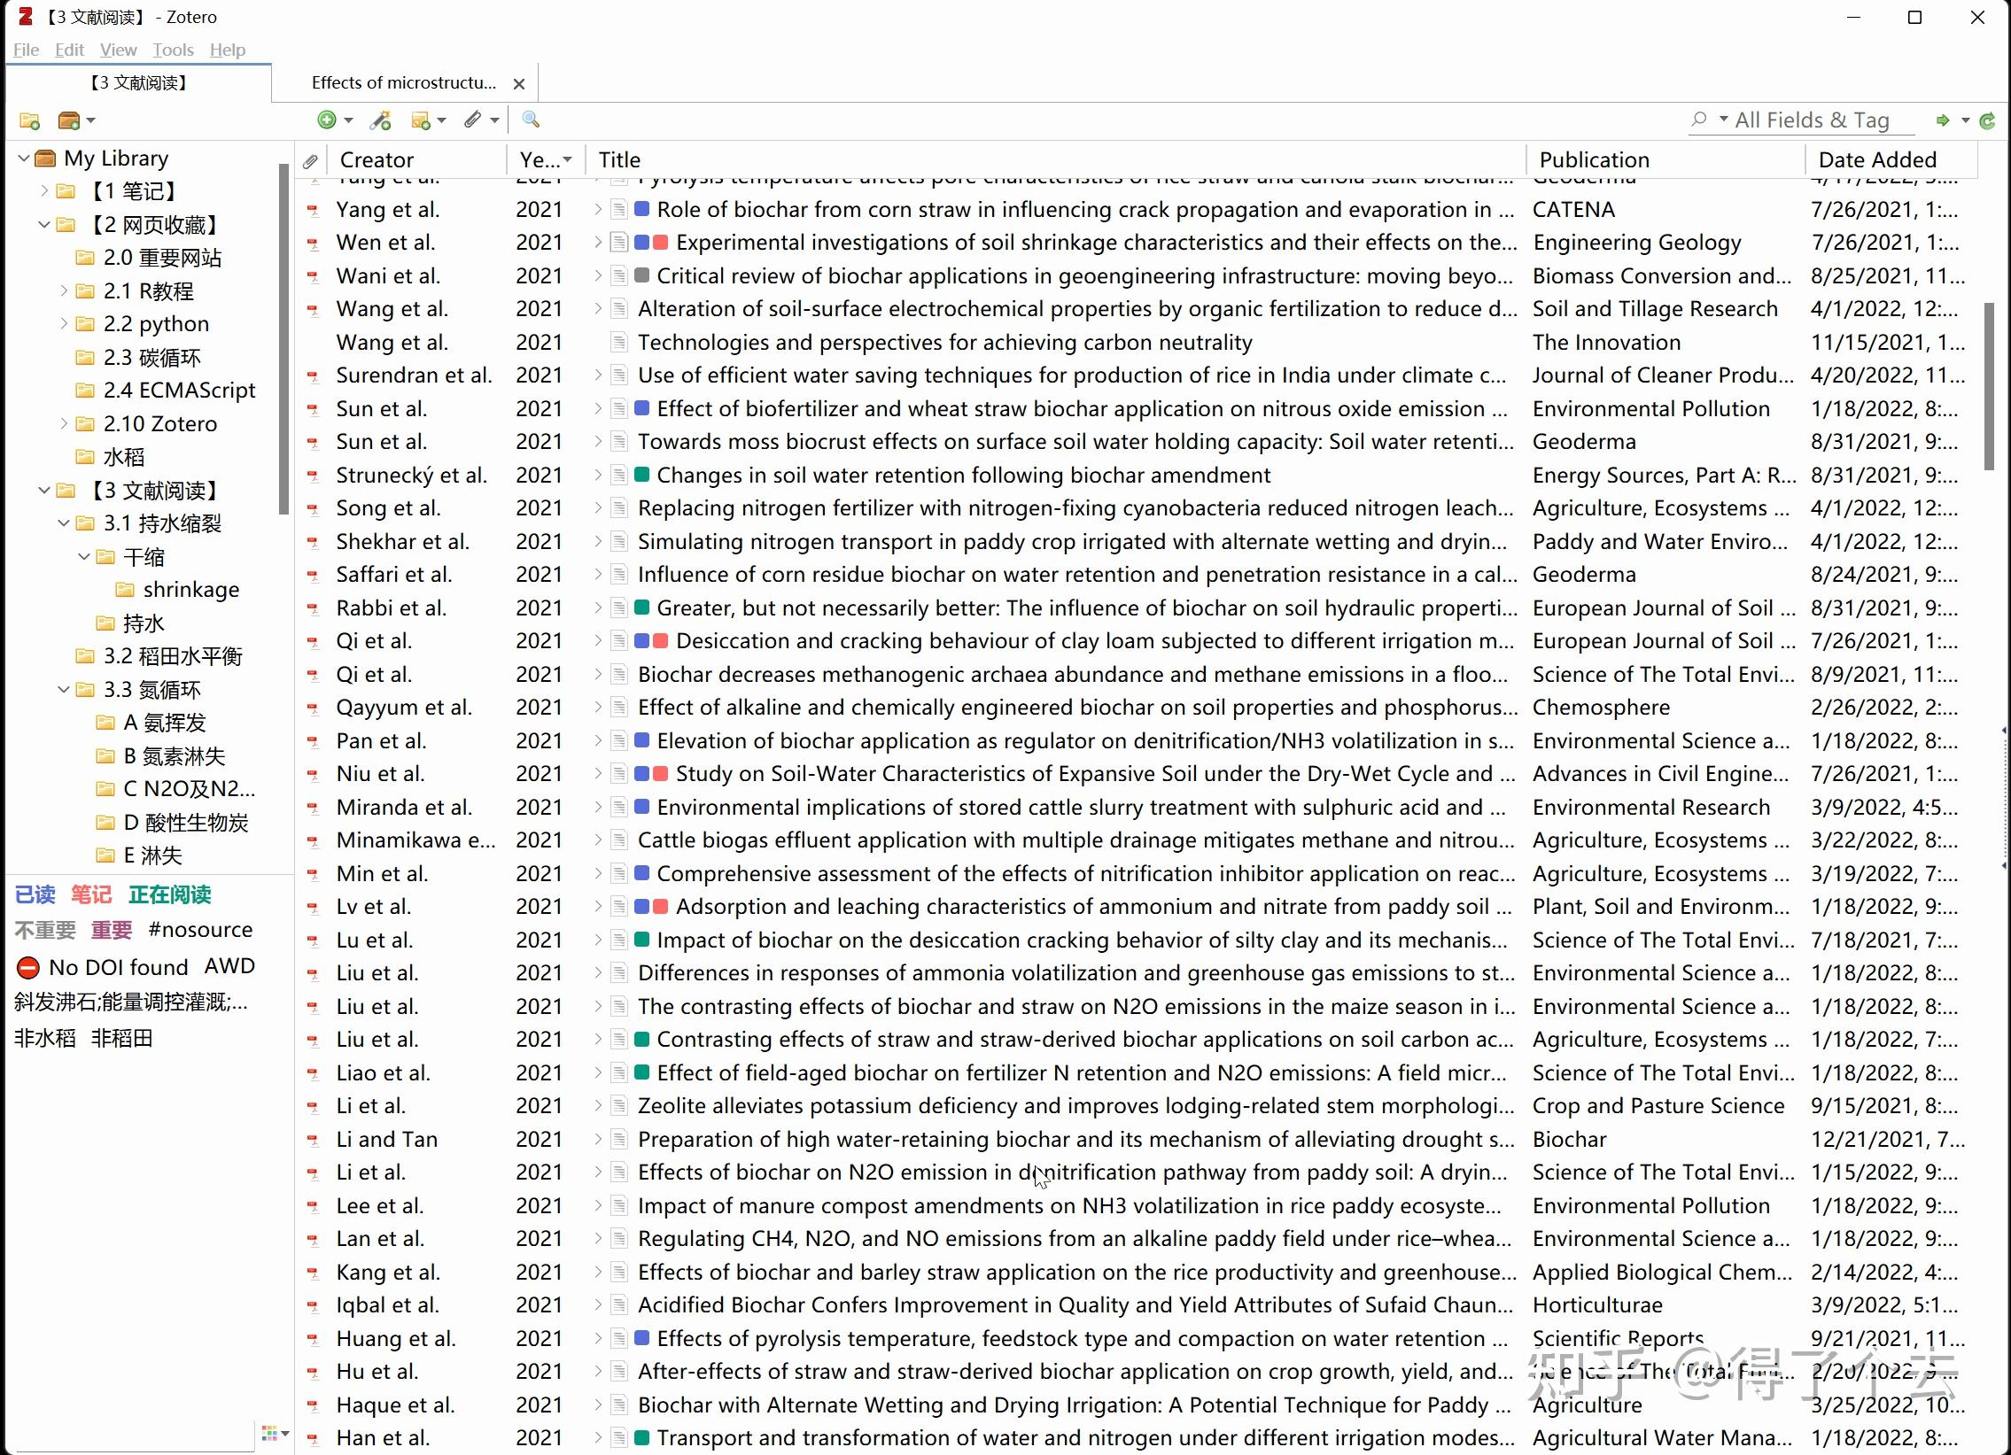
Task: Click the green New Item plus icon
Action: click(327, 120)
